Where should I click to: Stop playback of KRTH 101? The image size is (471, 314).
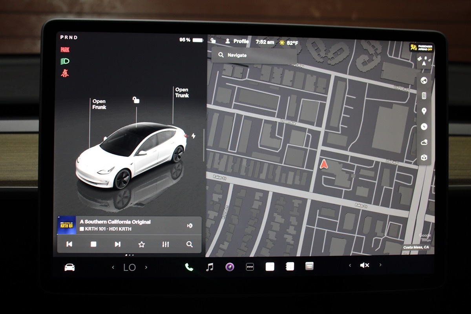(93, 244)
